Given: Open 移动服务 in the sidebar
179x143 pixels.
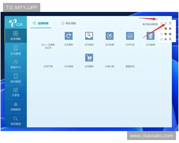Looking at the screenshot, I should [16, 78].
